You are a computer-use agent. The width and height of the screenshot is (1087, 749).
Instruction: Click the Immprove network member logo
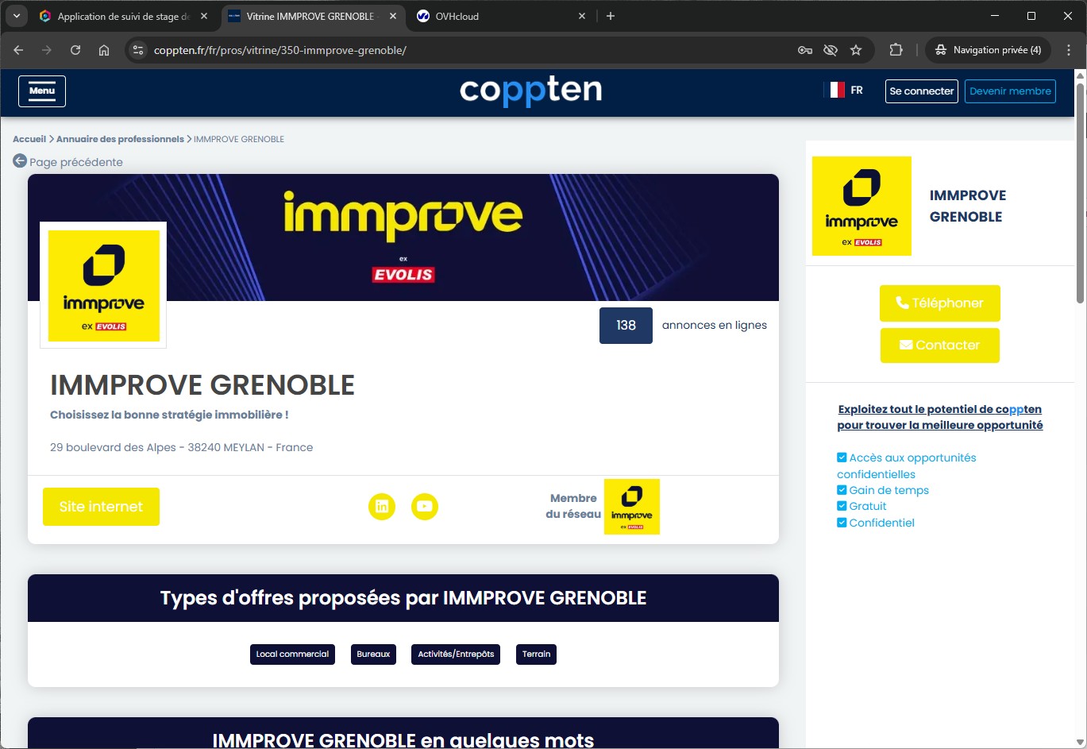click(x=631, y=507)
